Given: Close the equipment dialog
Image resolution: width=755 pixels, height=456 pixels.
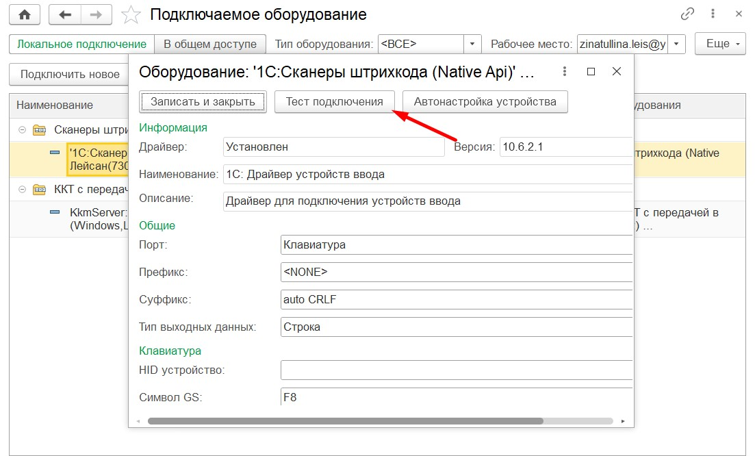Looking at the screenshot, I should pos(616,72).
